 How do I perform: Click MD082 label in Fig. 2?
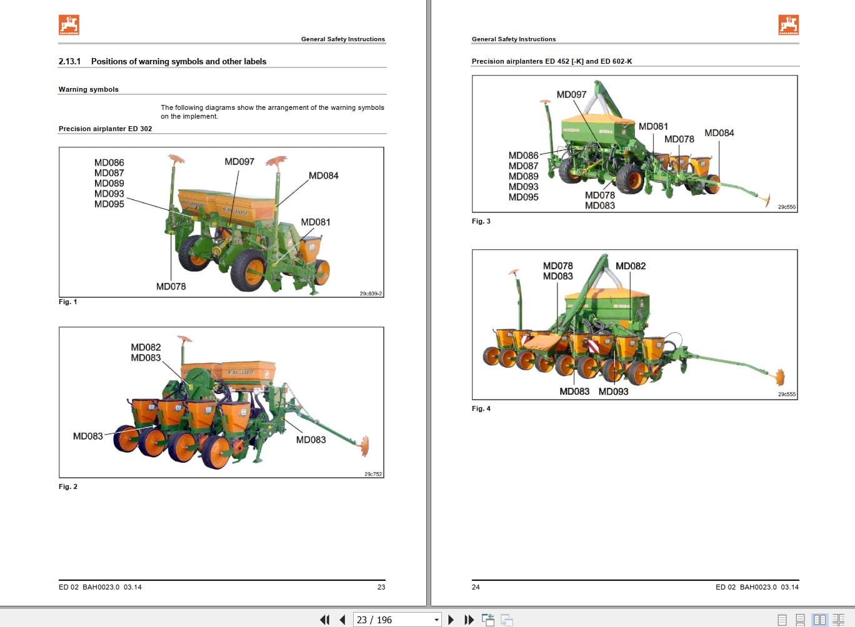tap(146, 347)
